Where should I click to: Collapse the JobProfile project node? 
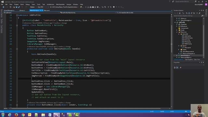click(175, 22)
